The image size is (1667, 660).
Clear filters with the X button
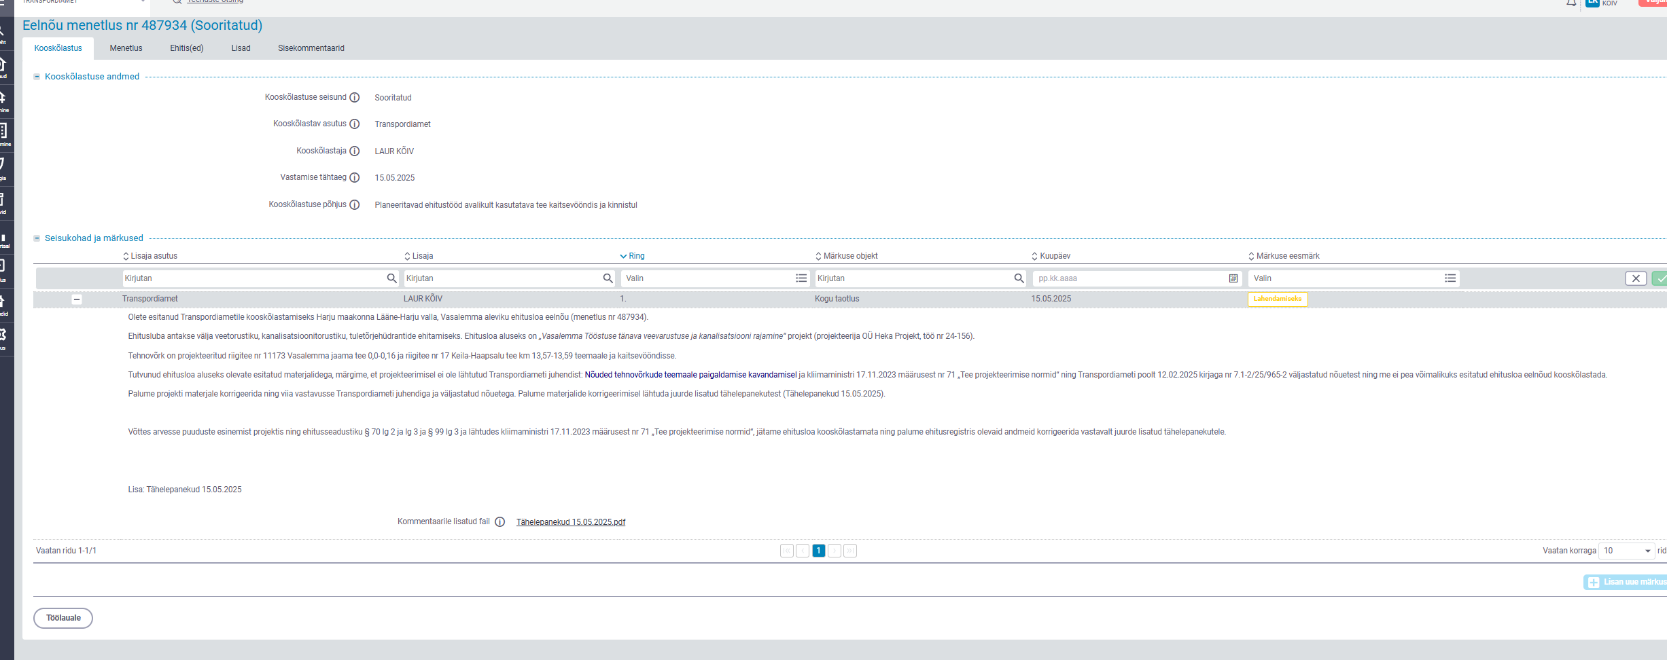(1636, 278)
